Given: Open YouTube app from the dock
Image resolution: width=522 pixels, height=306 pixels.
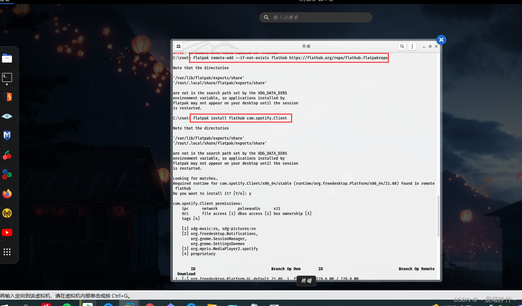Looking at the screenshot, I should click(x=7, y=233).
